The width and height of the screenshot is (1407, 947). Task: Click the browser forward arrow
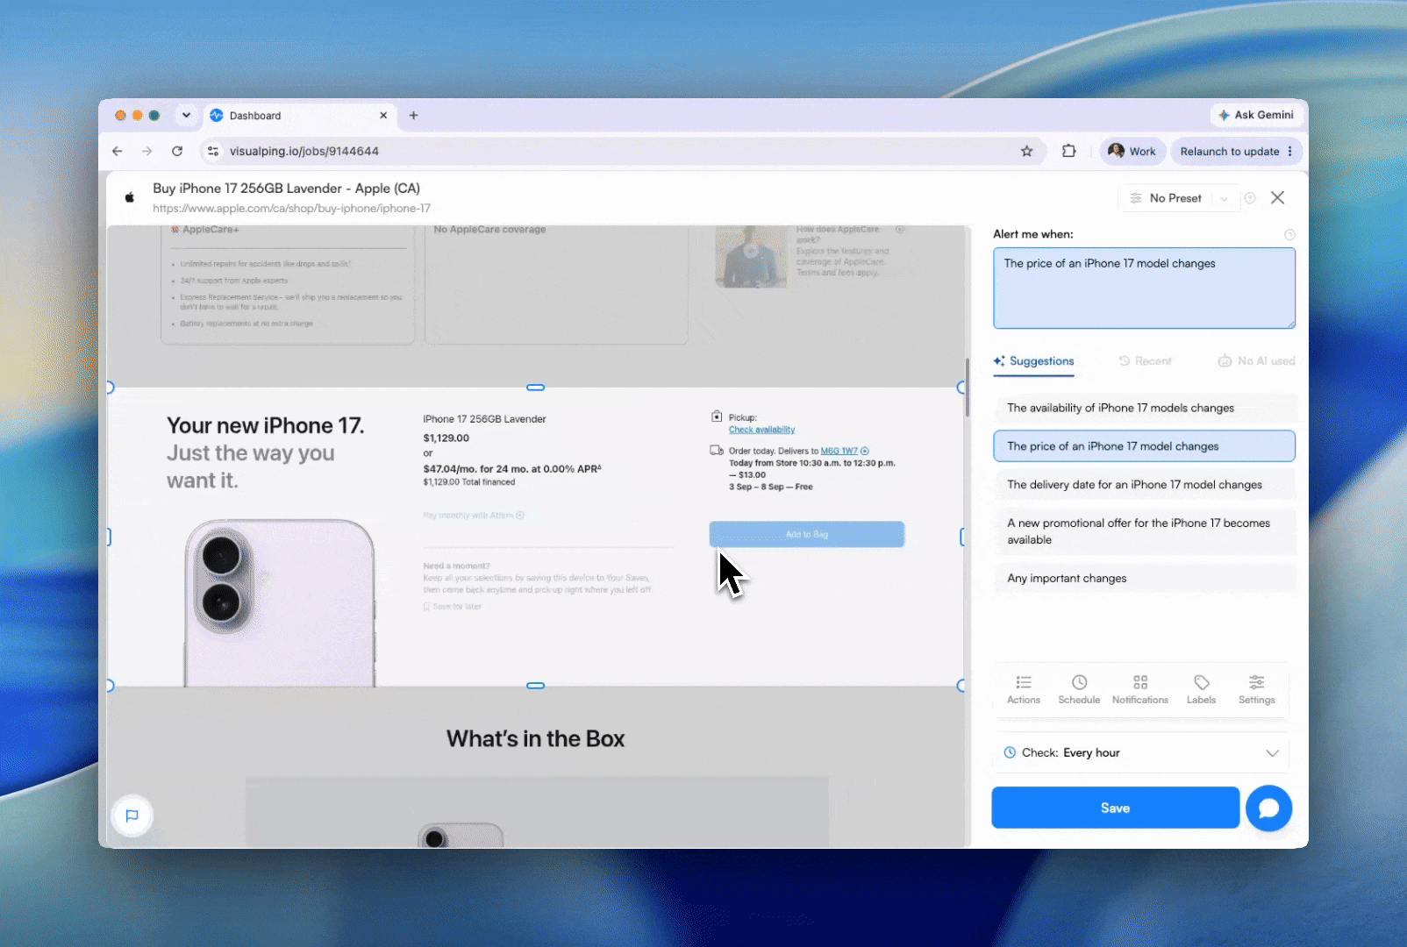[x=147, y=151]
